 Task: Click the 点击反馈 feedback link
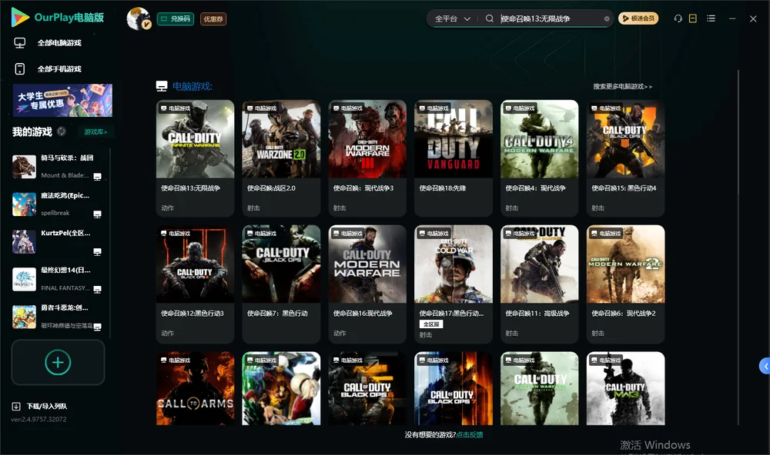(470, 434)
